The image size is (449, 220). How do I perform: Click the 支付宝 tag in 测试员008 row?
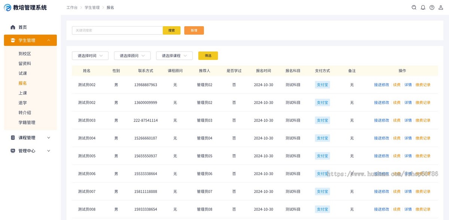[x=323, y=209]
